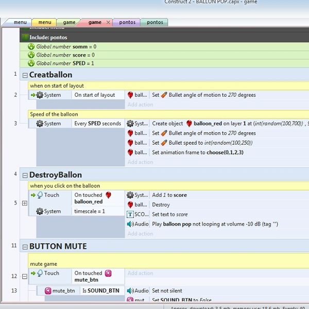
Task: Click Add action in the On touched mute_btn event
Action: [x=140, y=273]
